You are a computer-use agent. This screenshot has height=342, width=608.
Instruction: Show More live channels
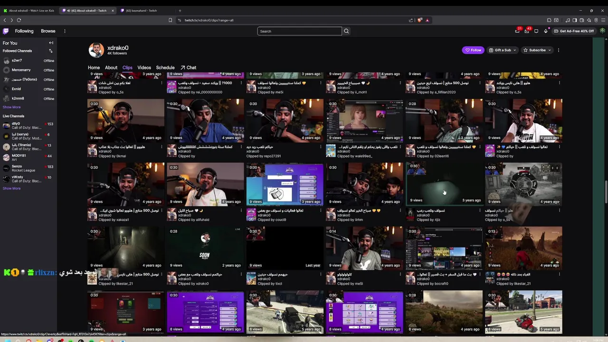coord(11,188)
